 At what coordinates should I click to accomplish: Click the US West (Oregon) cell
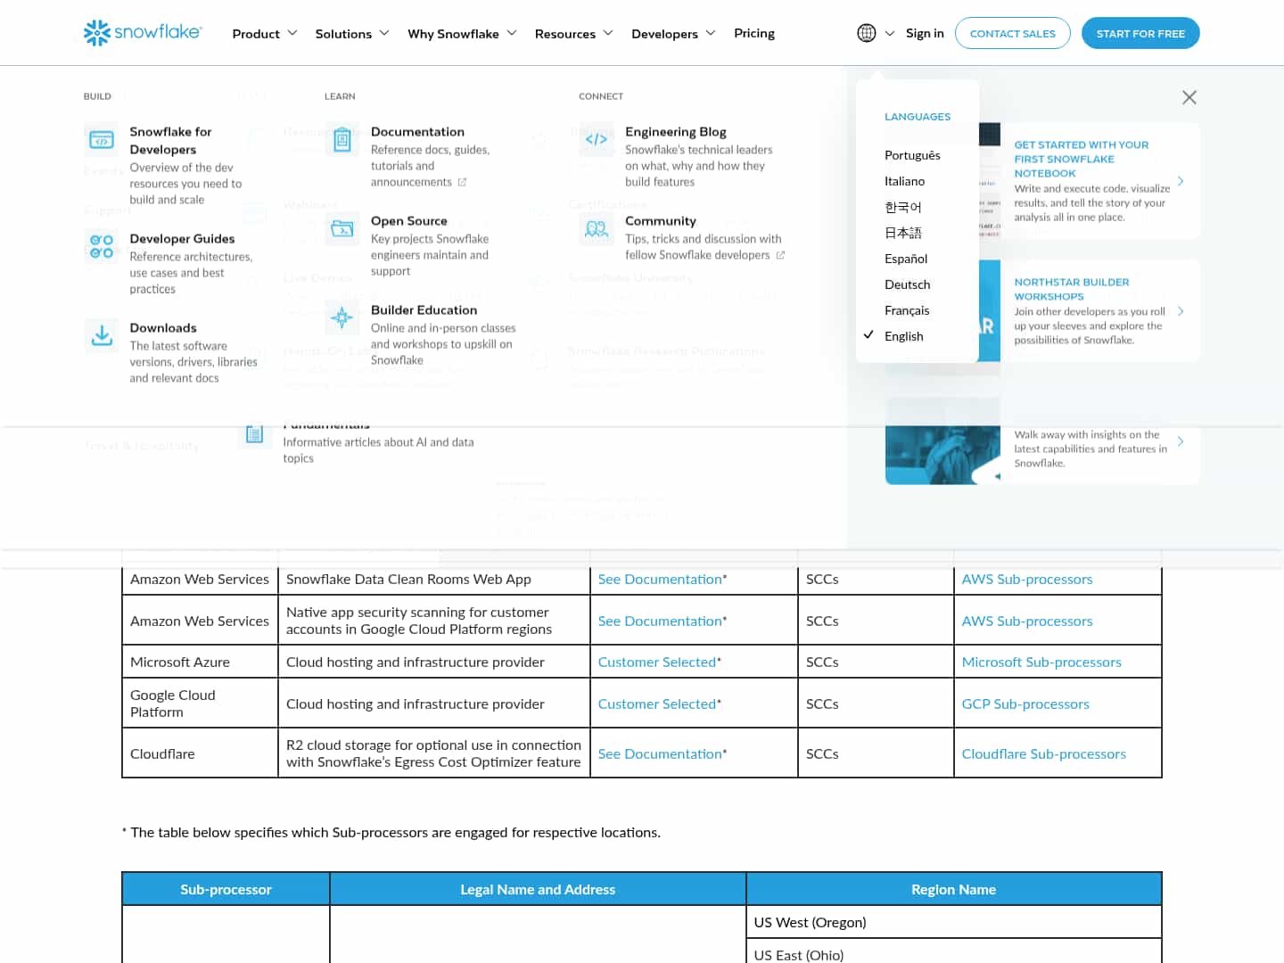coord(954,923)
